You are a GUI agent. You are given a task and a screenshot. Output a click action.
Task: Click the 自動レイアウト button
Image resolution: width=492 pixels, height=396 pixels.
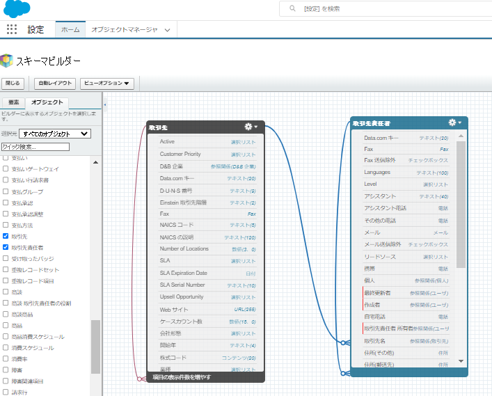click(55, 84)
